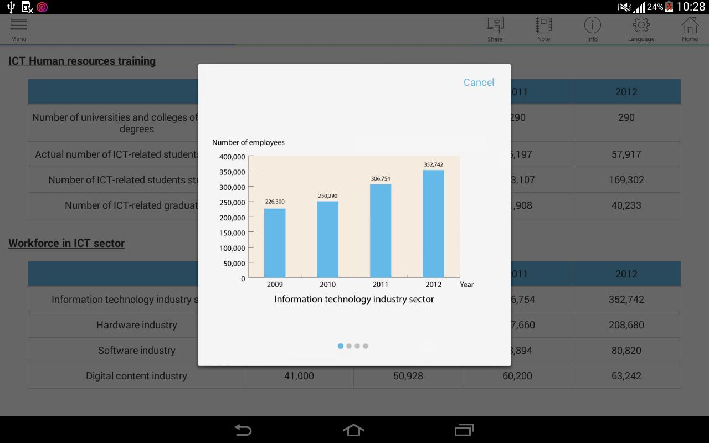This screenshot has width=709, height=443.
Task: Tap the 41,000 cell
Action: pyautogui.click(x=299, y=376)
